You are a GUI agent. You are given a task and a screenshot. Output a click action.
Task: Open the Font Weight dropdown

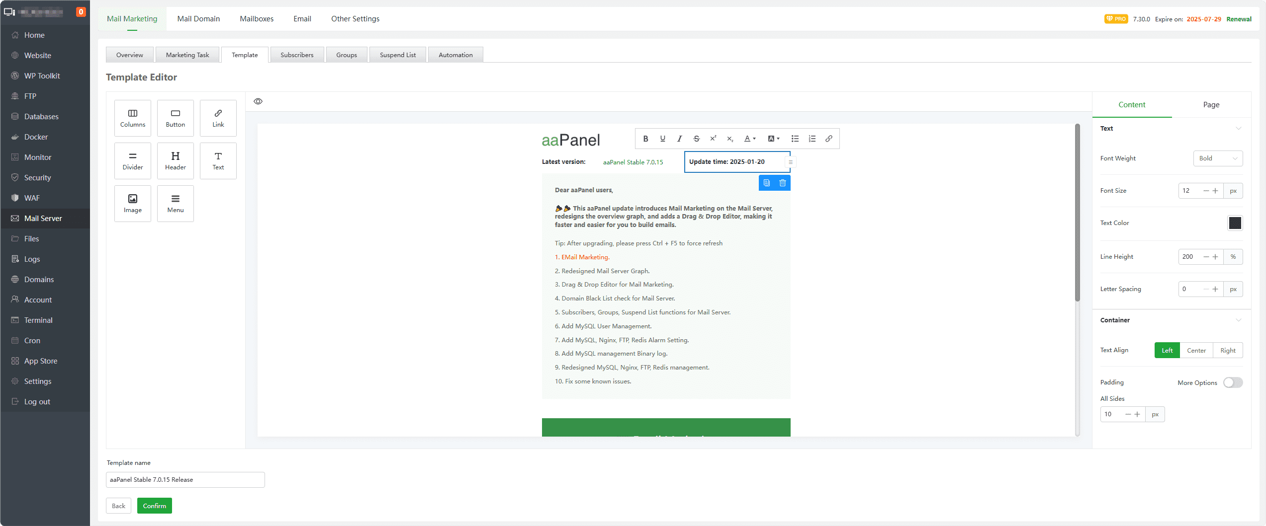[x=1218, y=158]
